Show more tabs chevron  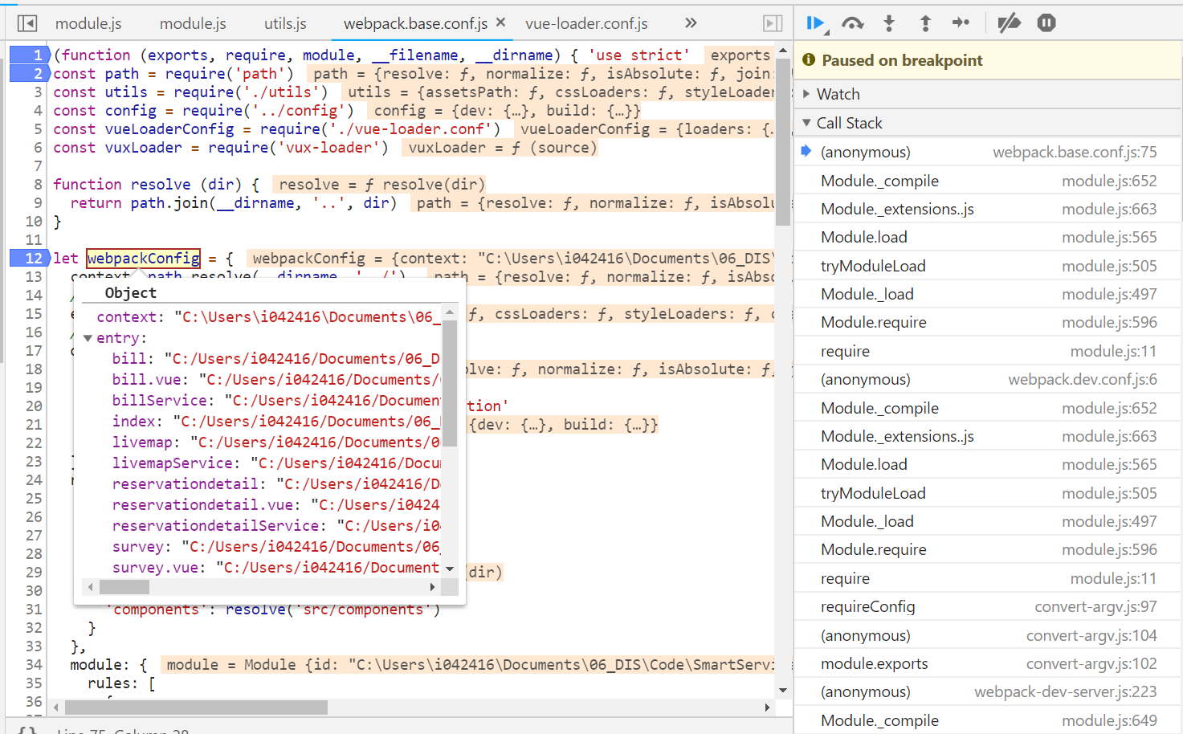point(691,23)
